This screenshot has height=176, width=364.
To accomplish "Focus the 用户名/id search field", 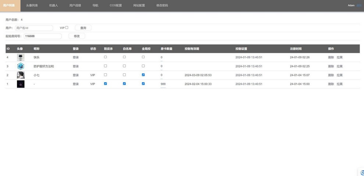I will (34, 28).
